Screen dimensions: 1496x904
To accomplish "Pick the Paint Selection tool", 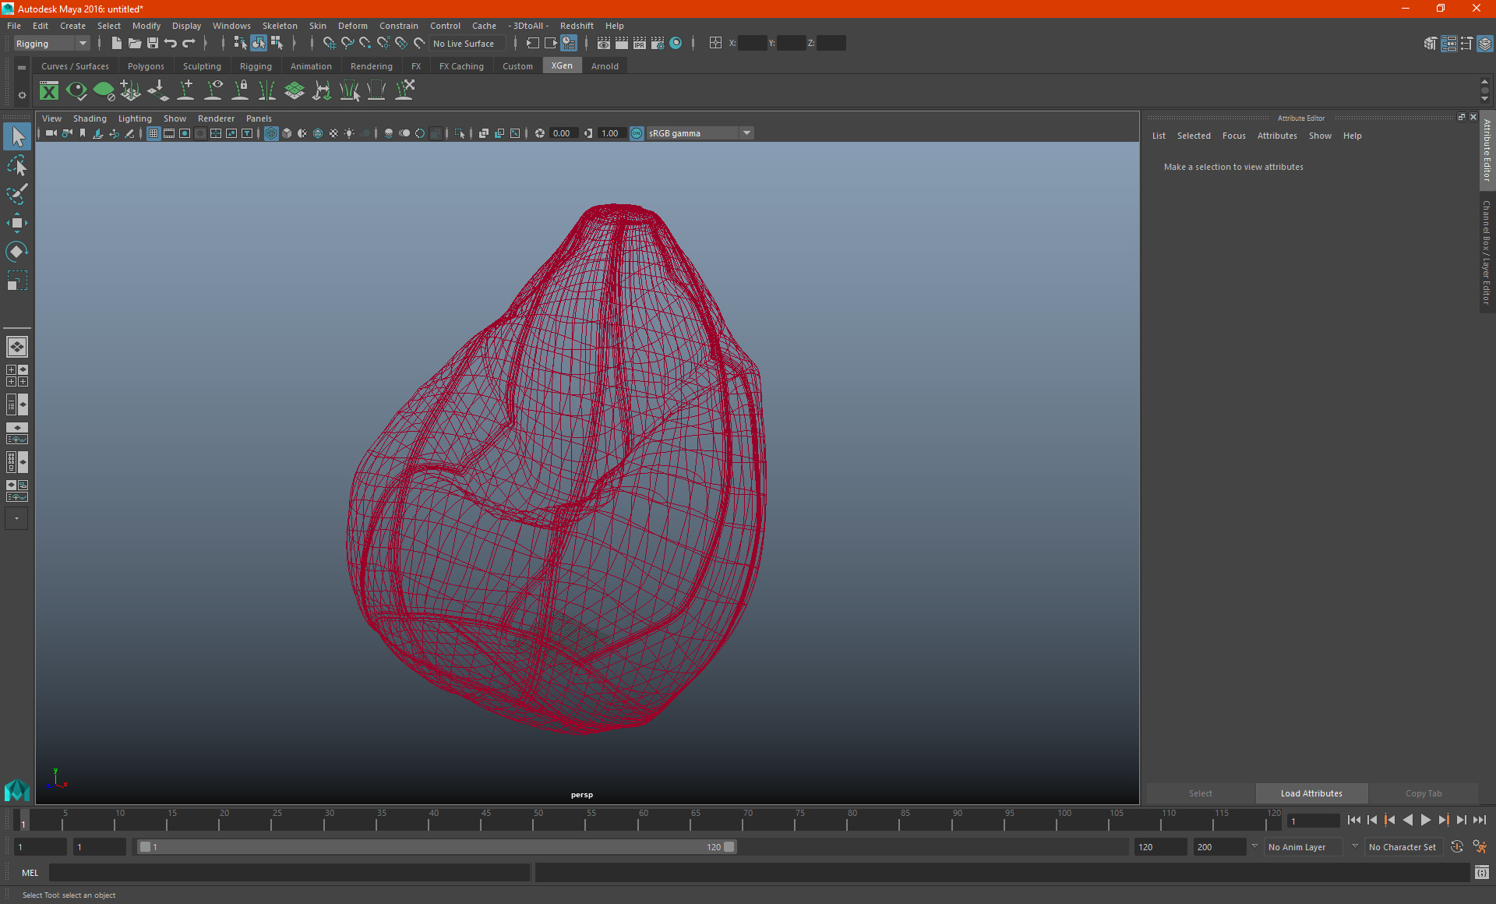I will pyautogui.click(x=17, y=194).
